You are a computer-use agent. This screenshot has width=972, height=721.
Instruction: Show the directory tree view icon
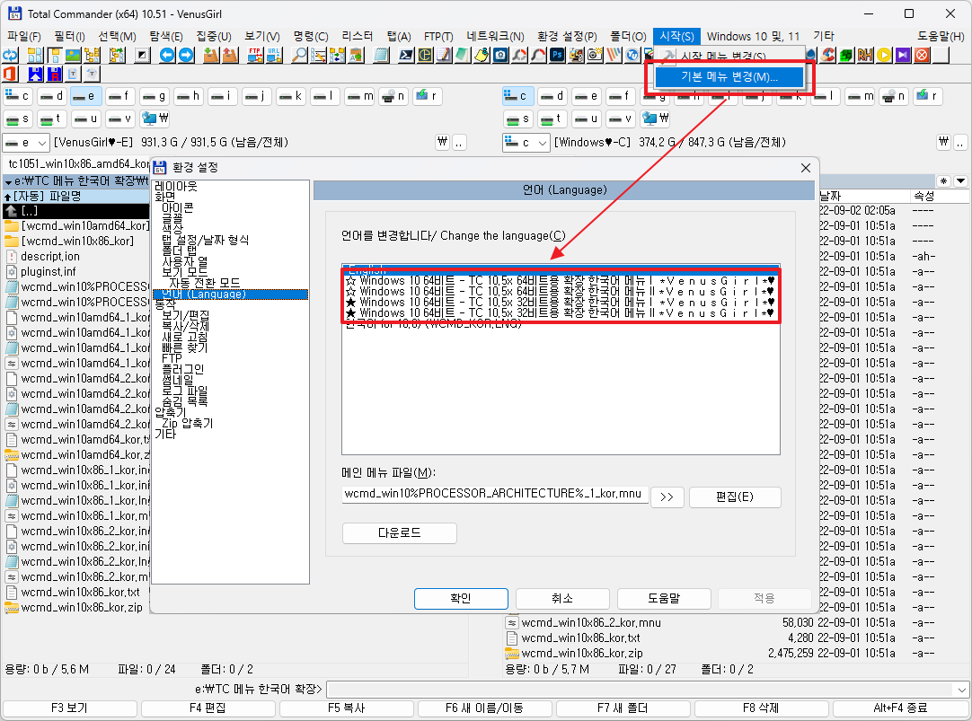pyautogui.click(x=93, y=55)
